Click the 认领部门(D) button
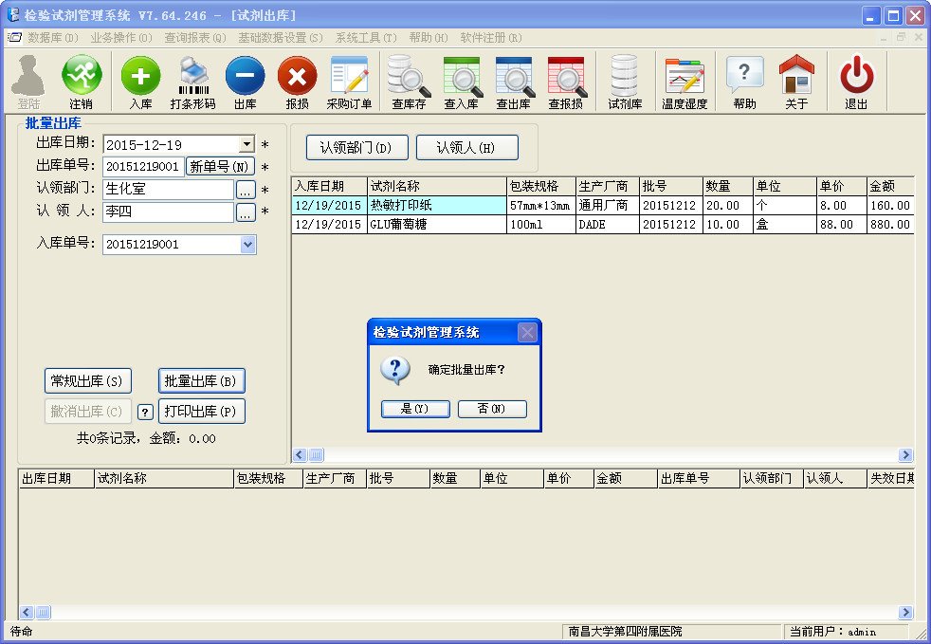Image resolution: width=931 pixels, height=644 pixels. click(x=356, y=147)
